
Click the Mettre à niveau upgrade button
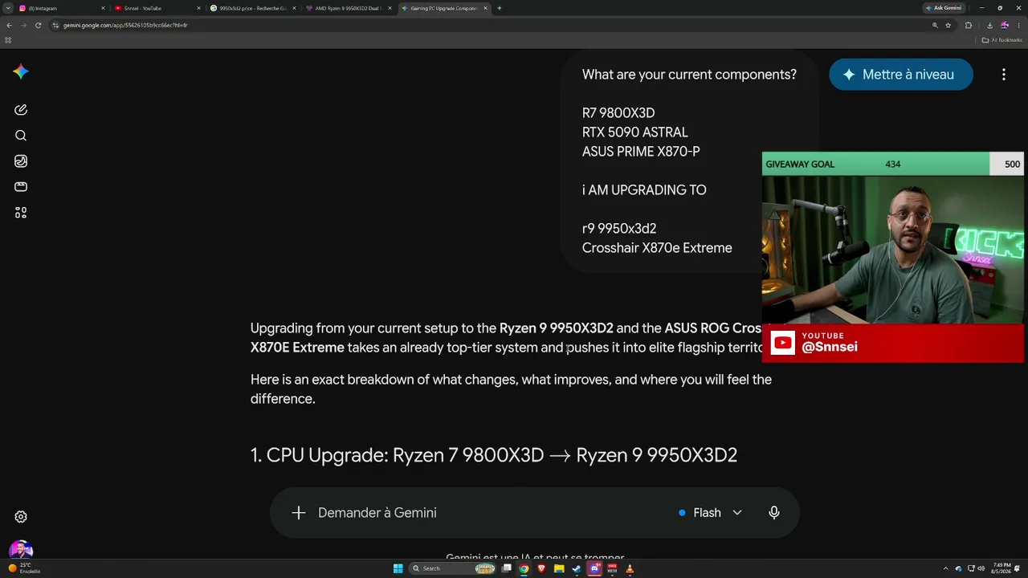coord(901,75)
